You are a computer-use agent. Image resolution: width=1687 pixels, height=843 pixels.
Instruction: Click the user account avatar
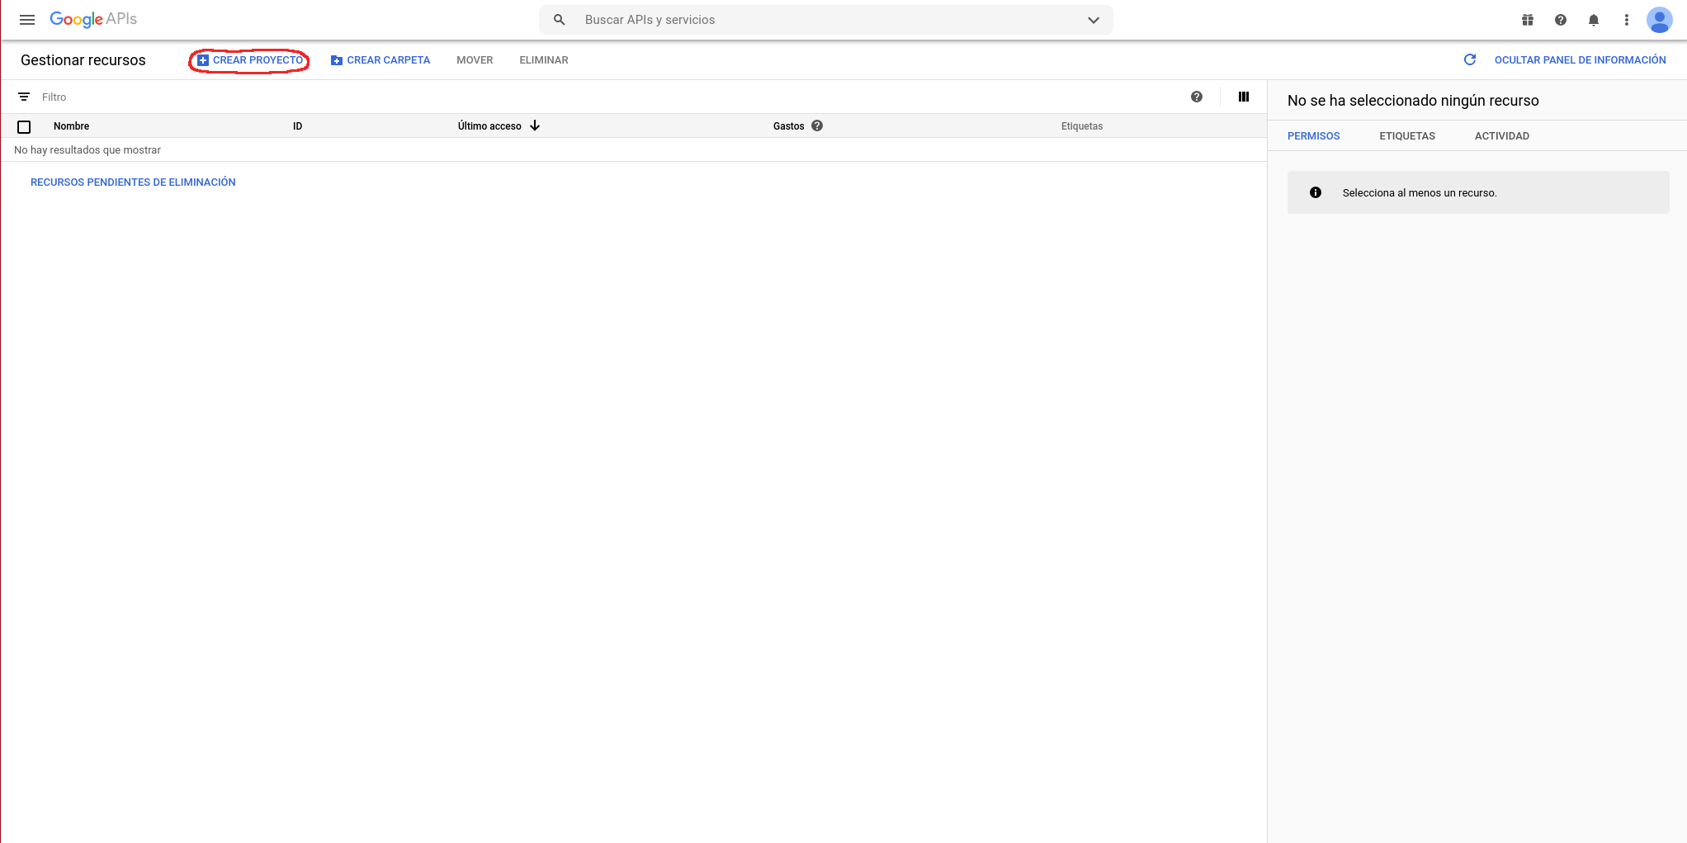[x=1659, y=20]
